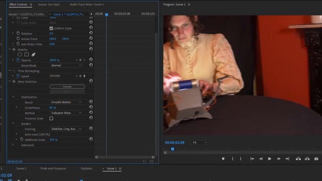Go to Out point in Program monitor
The width and height of the screenshot is (322, 181).
click(x=287, y=159)
